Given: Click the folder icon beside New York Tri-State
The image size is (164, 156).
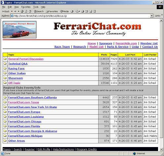Looking at the screenshot, I should click(x=5, y=107).
